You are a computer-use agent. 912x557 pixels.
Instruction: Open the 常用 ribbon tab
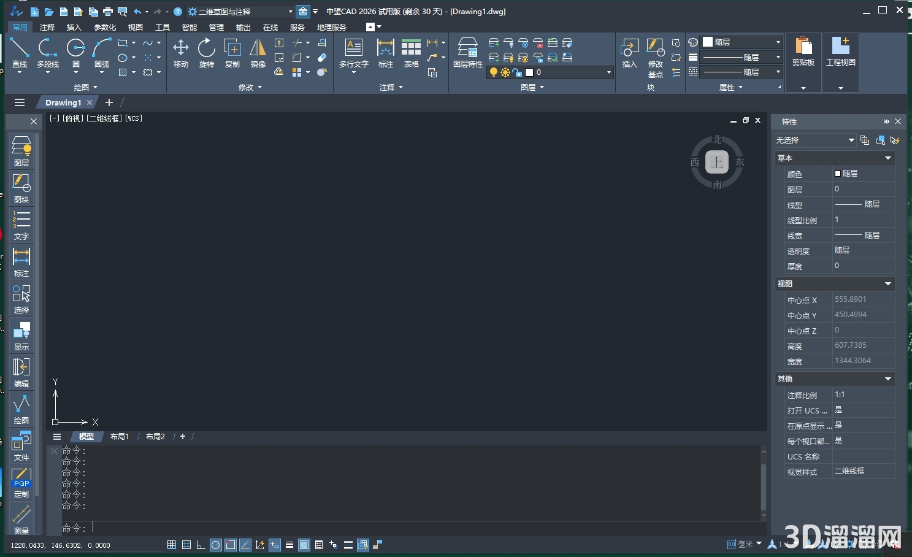20,27
